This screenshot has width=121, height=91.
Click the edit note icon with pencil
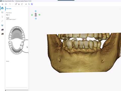click(16, 4)
